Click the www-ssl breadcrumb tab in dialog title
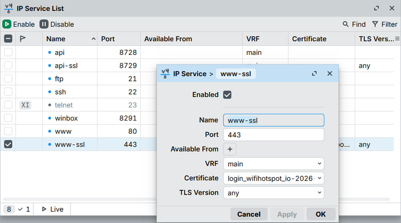This screenshot has width=401, height=223. point(235,74)
